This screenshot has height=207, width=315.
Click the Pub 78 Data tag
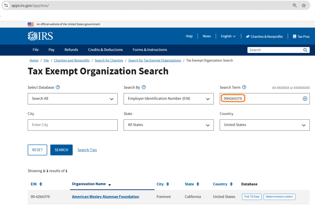[x=252, y=197]
